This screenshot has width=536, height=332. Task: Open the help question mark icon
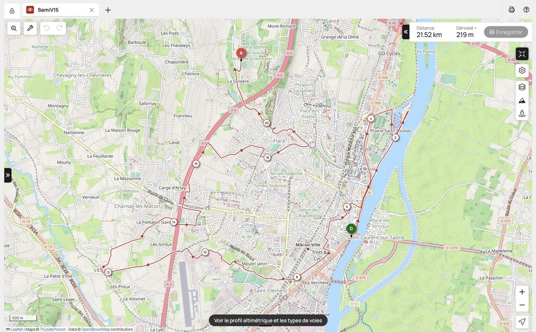[526, 10]
